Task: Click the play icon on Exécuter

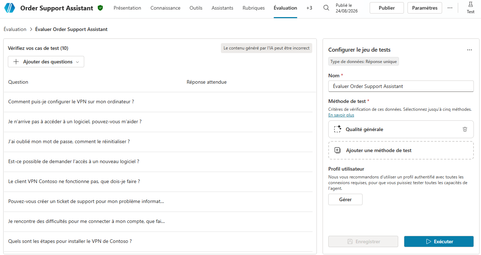Action: pyautogui.click(x=429, y=241)
